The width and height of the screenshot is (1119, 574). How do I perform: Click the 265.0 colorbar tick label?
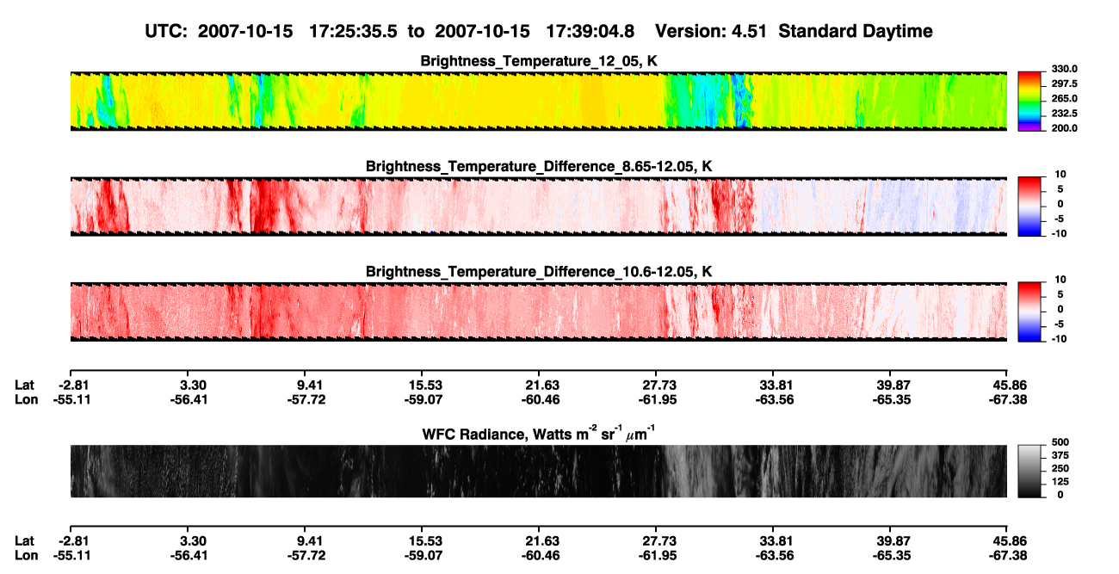[1064, 99]
